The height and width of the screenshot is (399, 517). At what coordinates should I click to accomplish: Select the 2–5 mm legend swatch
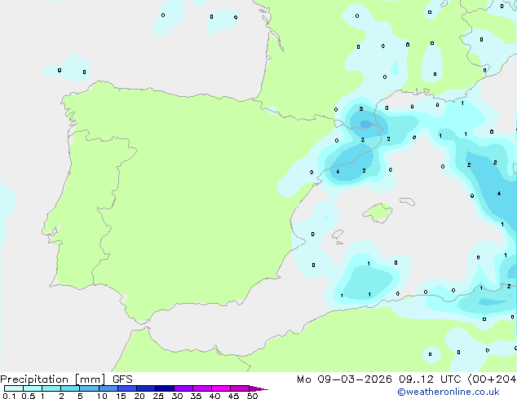pos(70,388)
